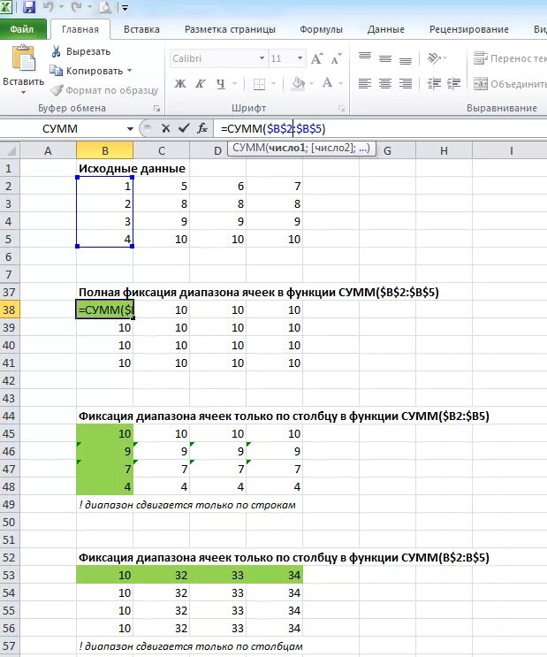Open the Customize Quick Access Toolbar arrow
This screenshot has height=657, width=547.
pos(125,7)
